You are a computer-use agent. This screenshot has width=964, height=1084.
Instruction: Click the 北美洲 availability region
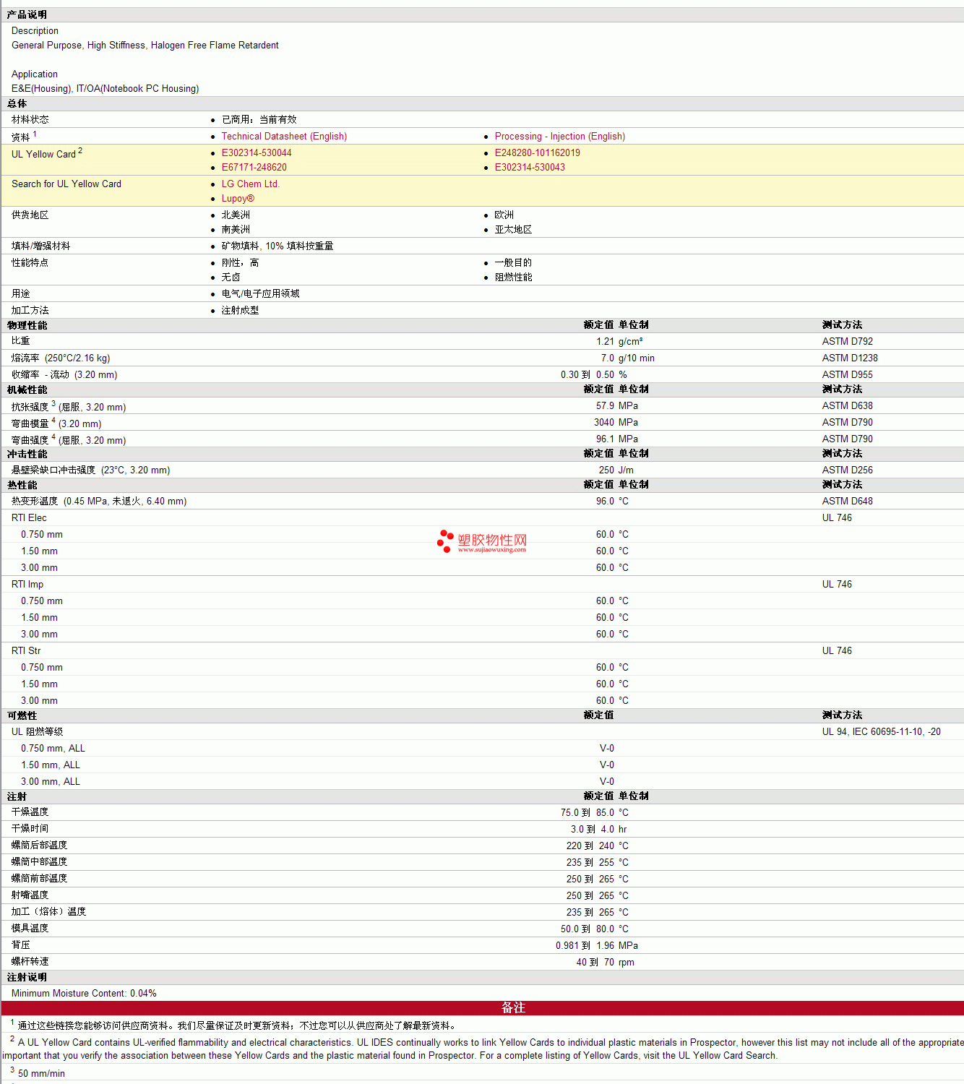(236, 215)
